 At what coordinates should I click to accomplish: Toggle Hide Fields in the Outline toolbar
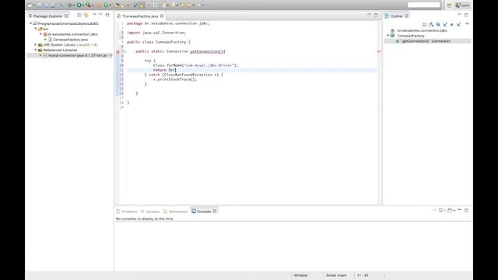pos(438,24)
